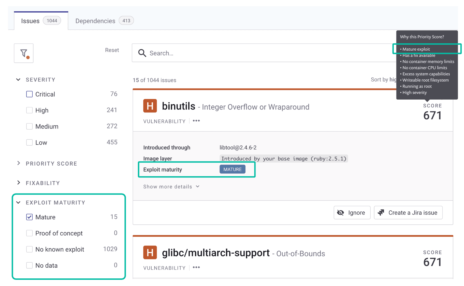Click the H severity badge for binutils
464x286 pixels.
pyautogui.click(x=150, y=106)
